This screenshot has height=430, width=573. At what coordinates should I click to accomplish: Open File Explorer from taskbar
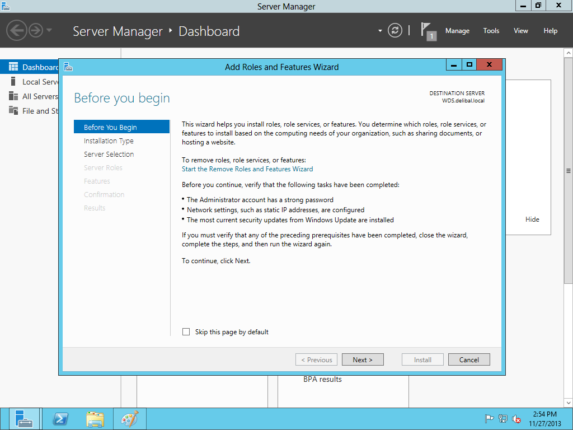coord(95,419)
